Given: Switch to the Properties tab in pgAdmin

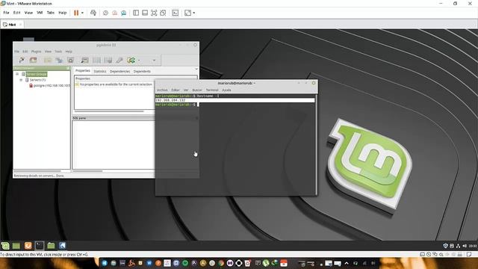Looking at the screenshot, I should (x=83, y=71).
